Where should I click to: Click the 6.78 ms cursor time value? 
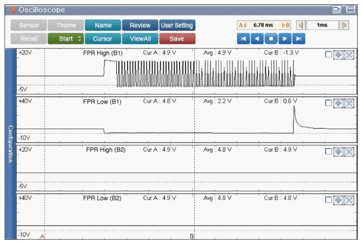point(263,25)
